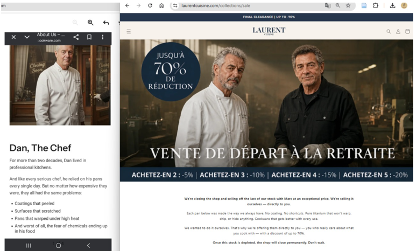The width and height of the screenshot is (416, 251).
Task: Click 'ACHETEZ-EN 5 : -20%' text
Action: (x=376, y=175)
